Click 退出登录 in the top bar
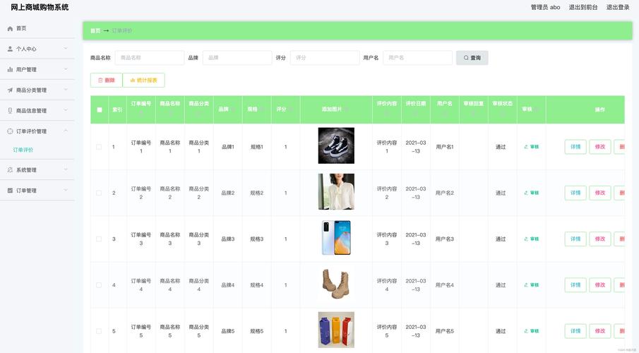 [618, 7]
